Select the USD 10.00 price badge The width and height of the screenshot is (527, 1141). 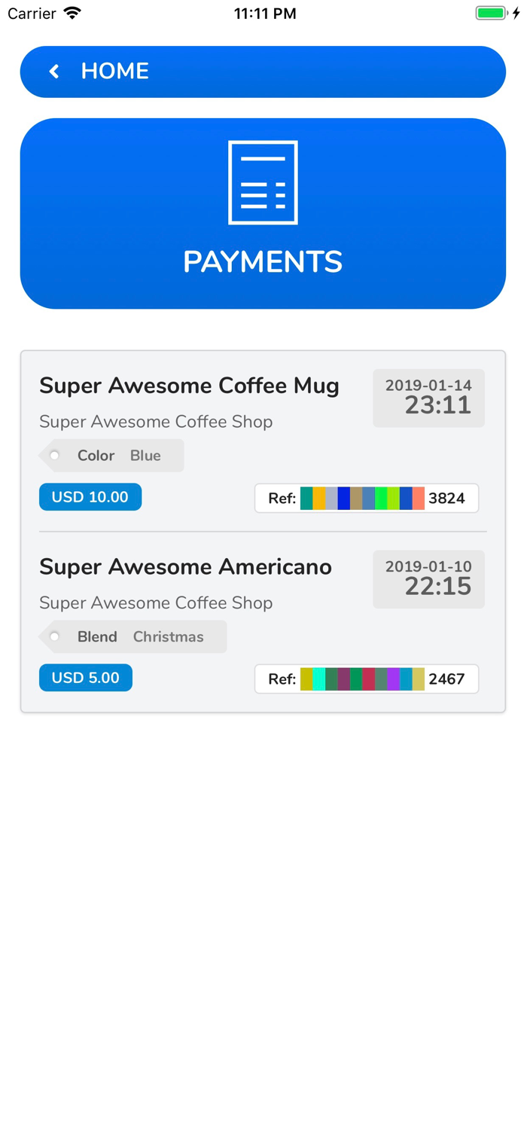90,497
